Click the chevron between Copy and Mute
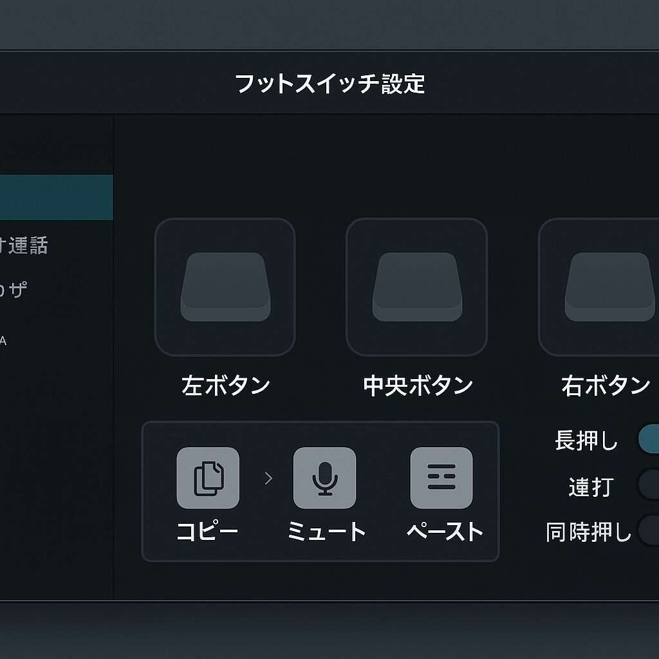This screenshot has height=659, width=659. tap(269, 478)
